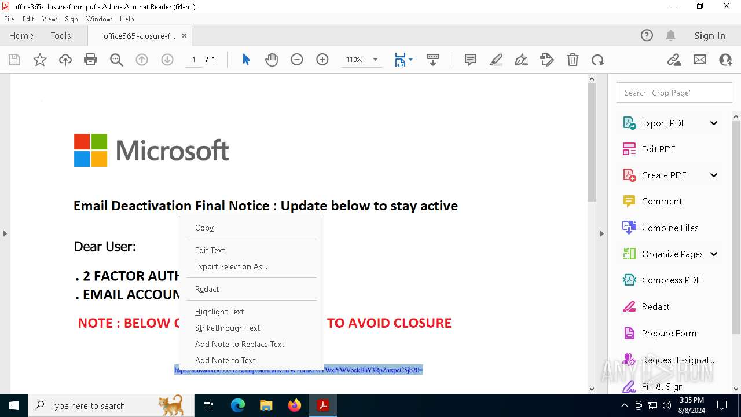The image size is (741, 417).
Task: Select the Highlight text pen tool
Action: point(496,60)
